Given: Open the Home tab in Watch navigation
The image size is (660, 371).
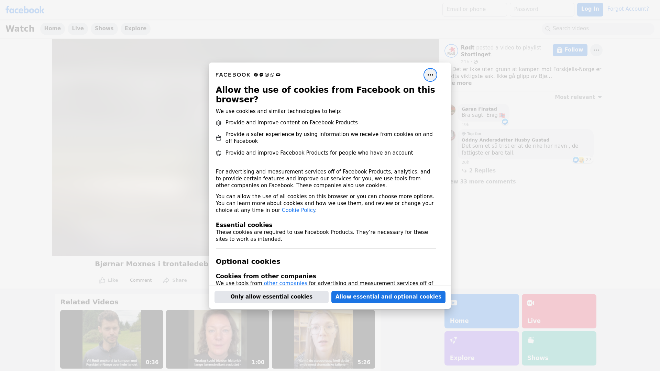Looking at the screenshot, I should [x=53, y=29].
